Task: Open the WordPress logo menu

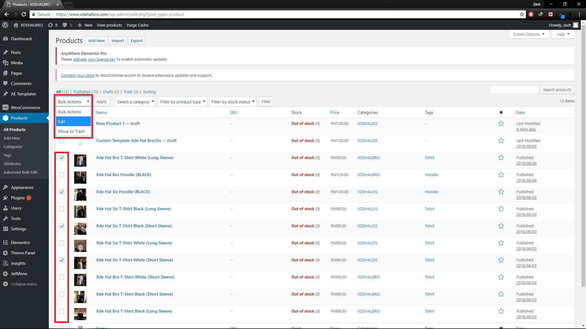Action: pos(5,25)
